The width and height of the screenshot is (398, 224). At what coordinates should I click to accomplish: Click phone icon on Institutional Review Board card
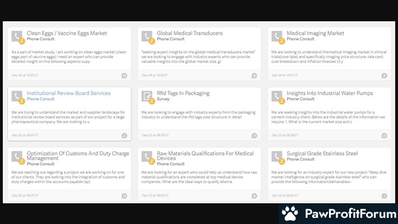tap(17, 96)
